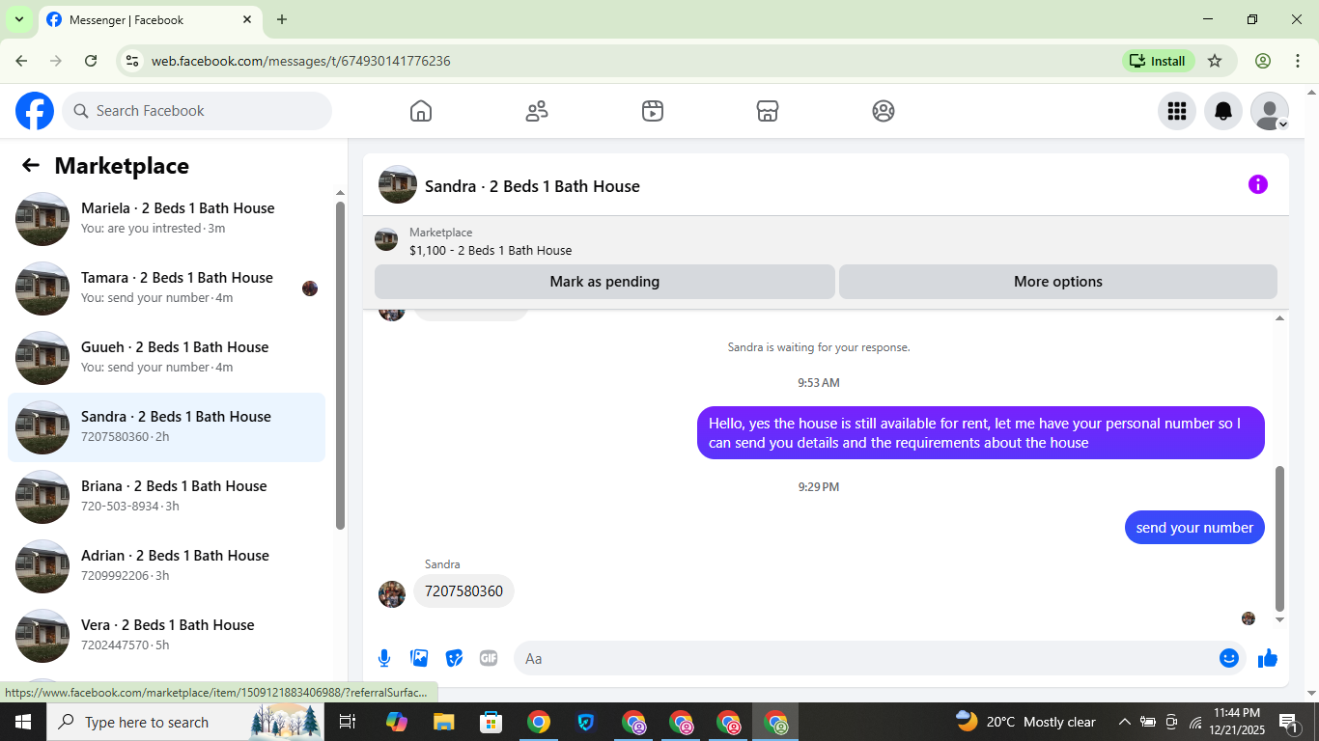Click the 'send your number' message bubble
1319x741 pixels.
click(x=1194, y=528)
